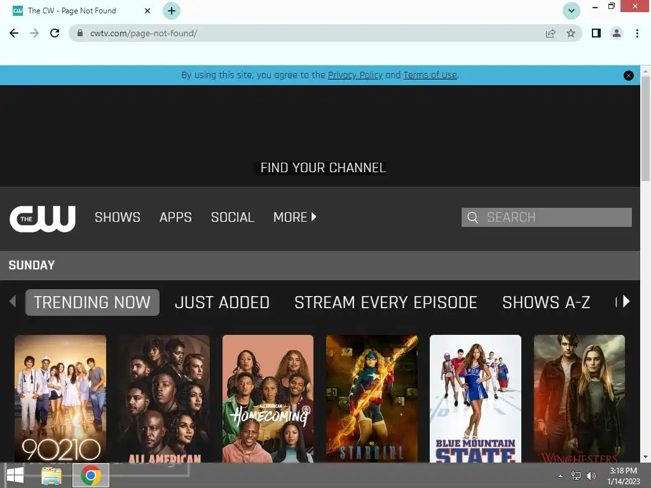Click the page vertical scrollbar thumb
This screenshot has height=488, width=651.
pyautogui.click(x=646, y=128)
